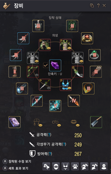Expand 세트 효과 보기 section

[x=15, y=168]
